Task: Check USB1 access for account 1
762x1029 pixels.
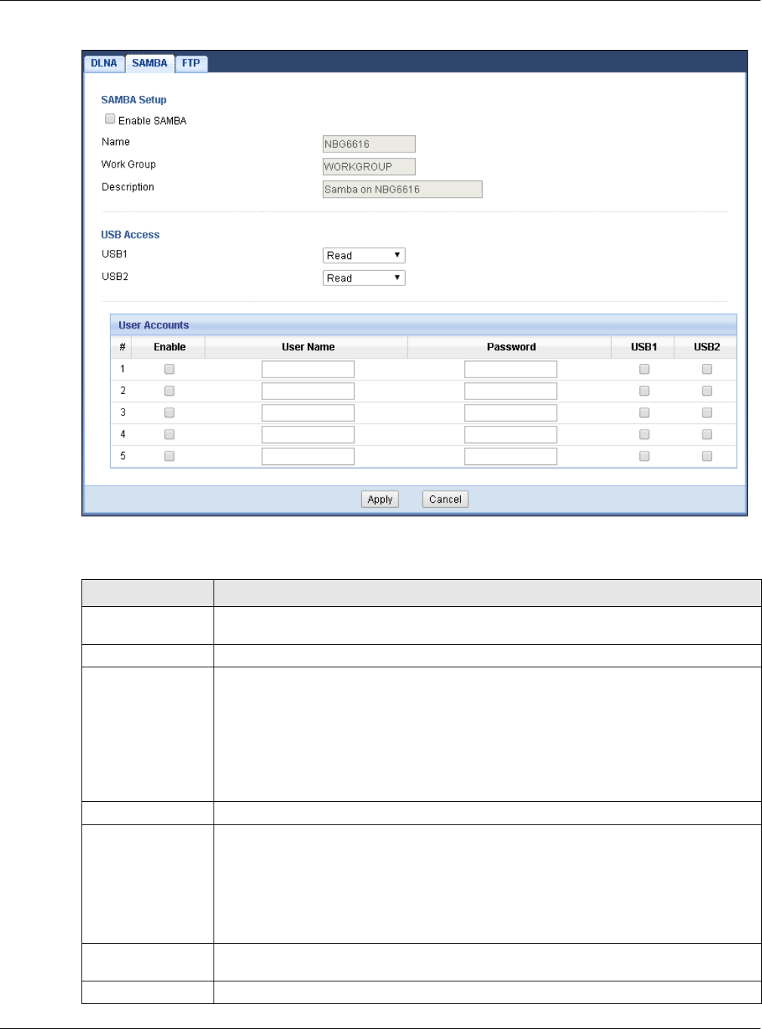Action: coord(644,369)
